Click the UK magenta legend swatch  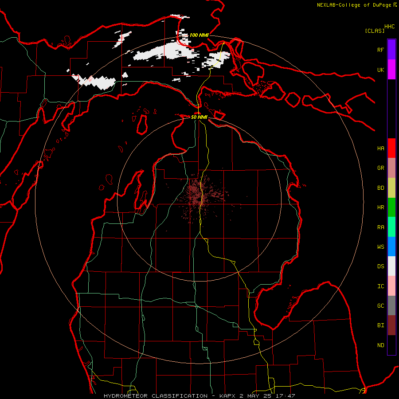point(391,70)
